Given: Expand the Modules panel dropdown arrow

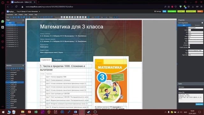Looking at the screenshot, I should click(23, 65).
